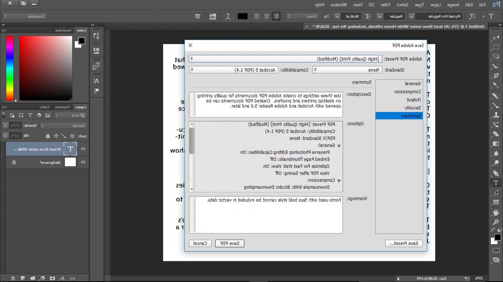Select the Rectangular Marquee tool
This screenshot has width=503, height=282.
click(x=496, y=47)
